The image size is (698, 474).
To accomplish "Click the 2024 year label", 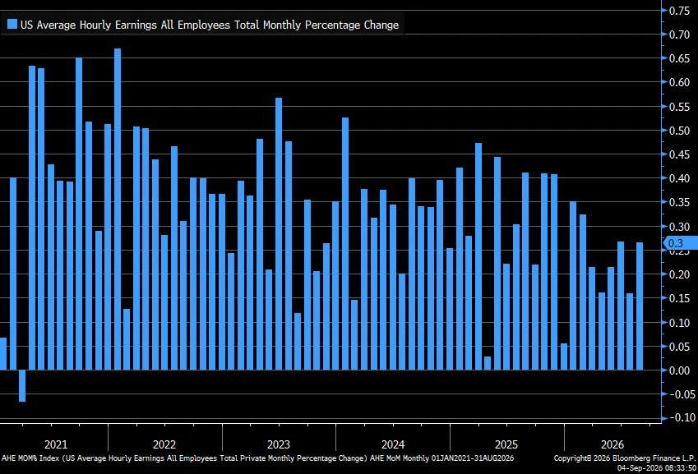I will pyautogui.click(x=393, y=444).
